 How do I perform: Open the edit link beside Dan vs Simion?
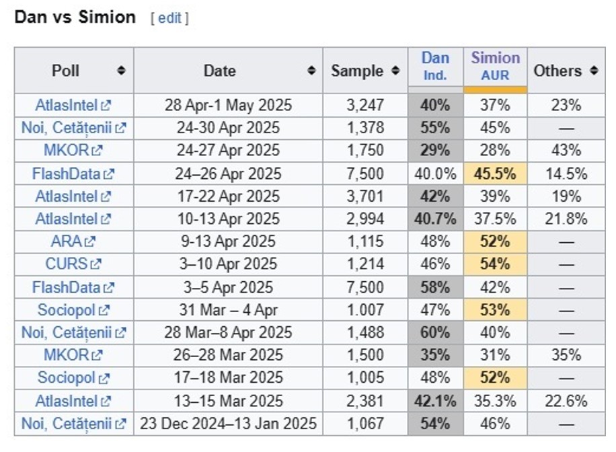[169, 18]
